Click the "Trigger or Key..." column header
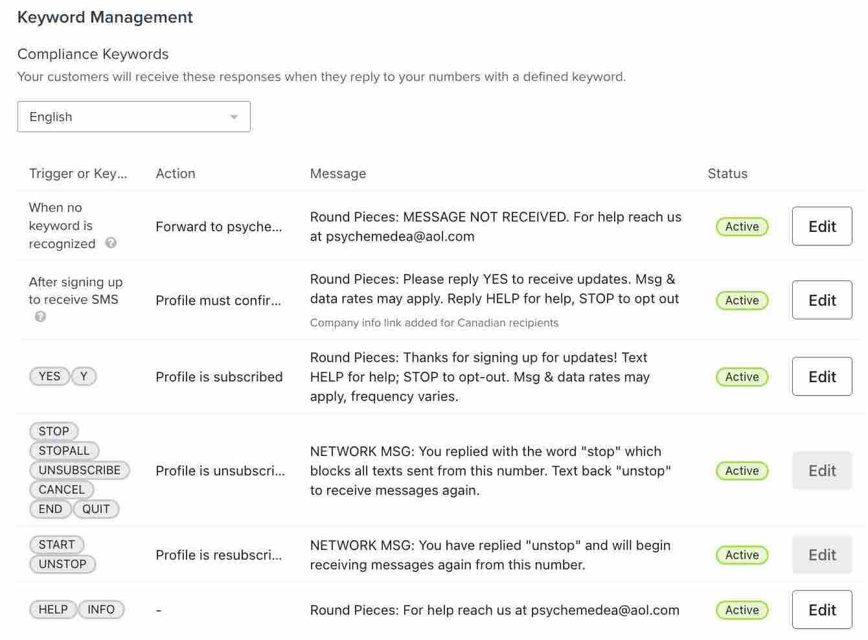Viewport: 868px width, 640px height. click(x=78, y=173)
